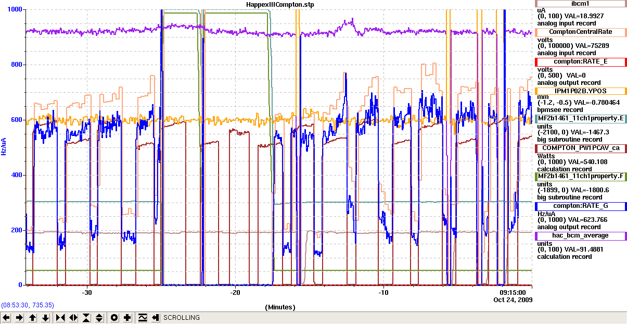Select the compton:RATE_E legend label
This screenshot has height=324, width=627.
(x=580, y=62)
